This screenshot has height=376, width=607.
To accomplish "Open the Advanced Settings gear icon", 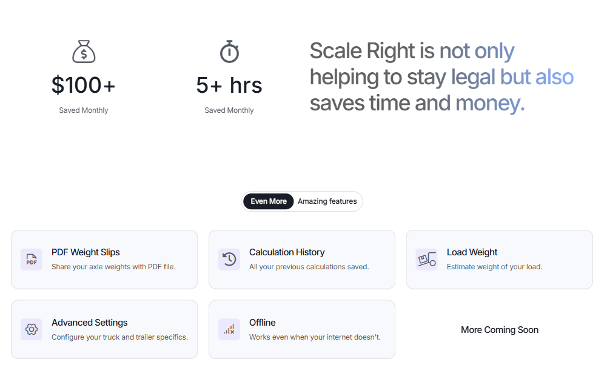I will (x=31, y=329).
